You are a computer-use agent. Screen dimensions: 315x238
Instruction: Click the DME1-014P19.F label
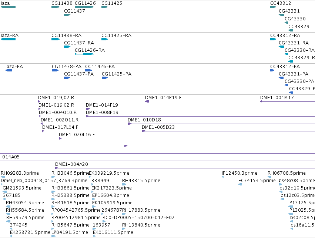click(x=163, y=98)
